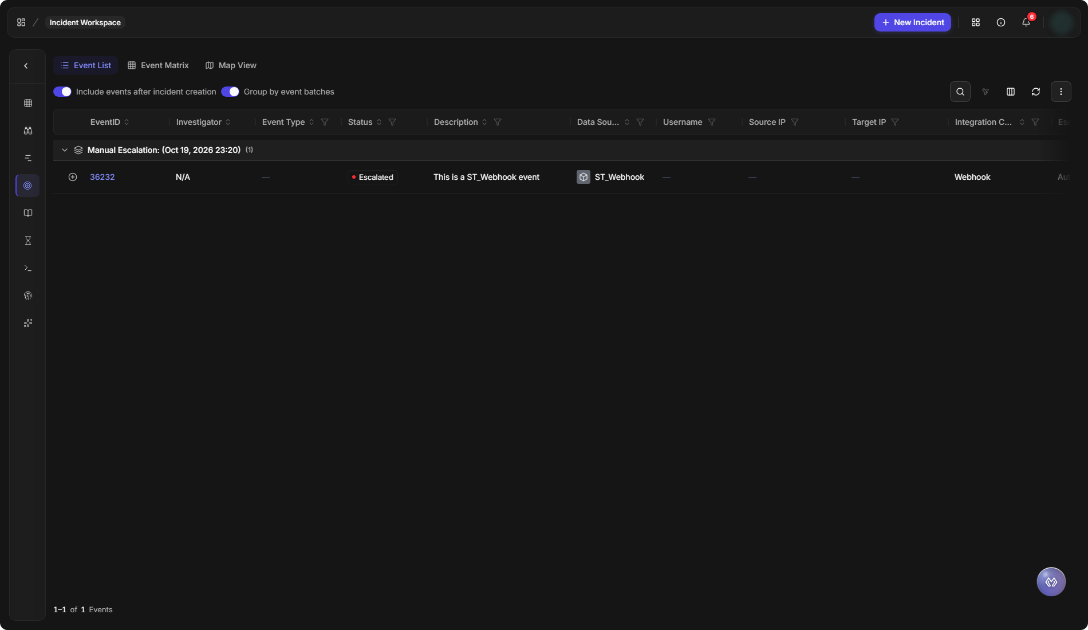The height and width of the screenshot is (630, 1088).
Task: Switch to the Event Matrix tab
Action: tap(158, 65)
